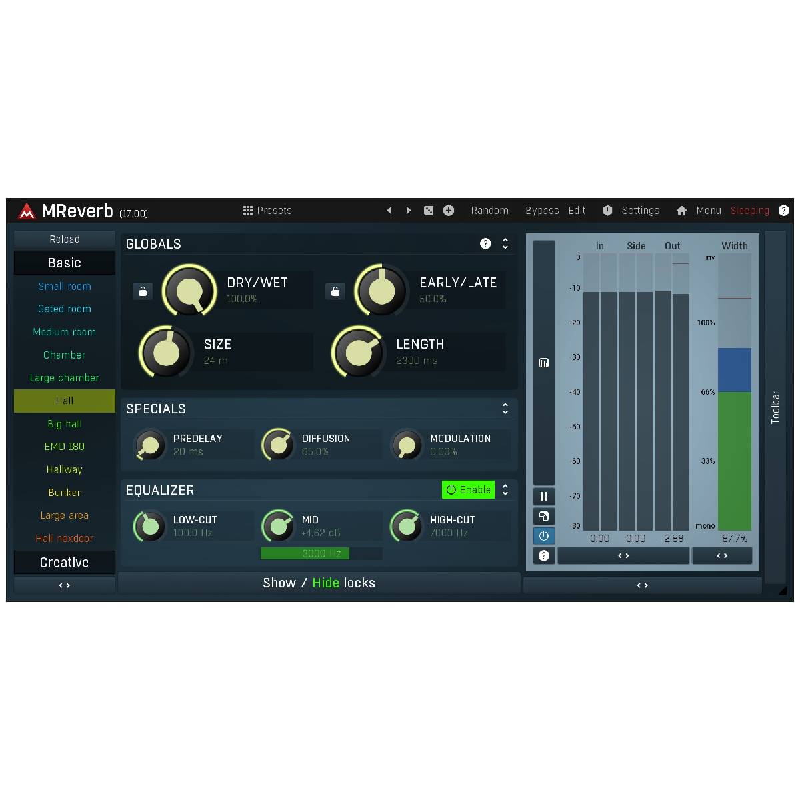The image size is (800, 800).
Task: Toggle meters power button
Action: coord(544,536)
